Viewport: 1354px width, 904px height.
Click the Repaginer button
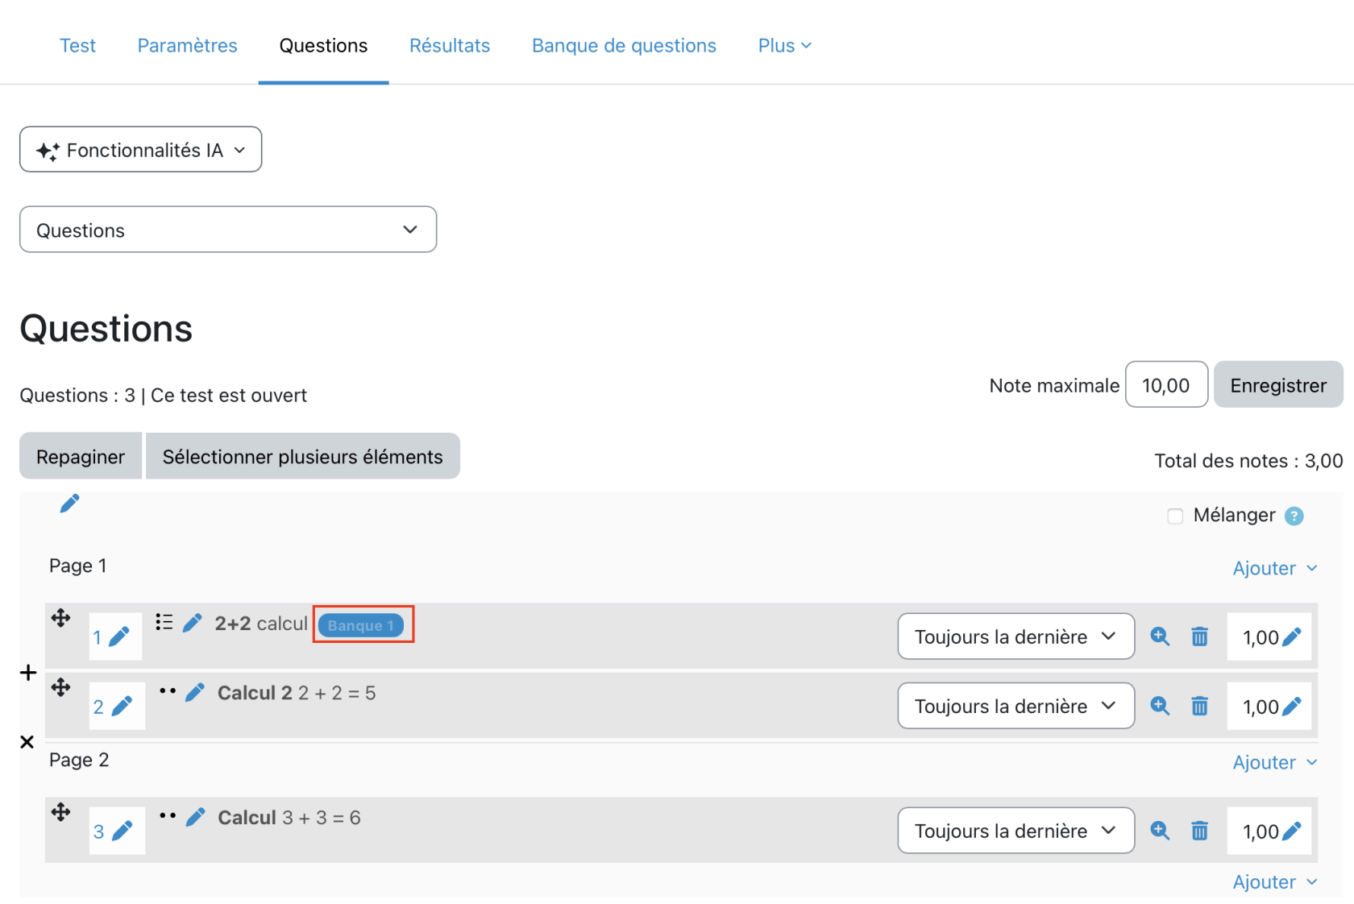[81, 457]
